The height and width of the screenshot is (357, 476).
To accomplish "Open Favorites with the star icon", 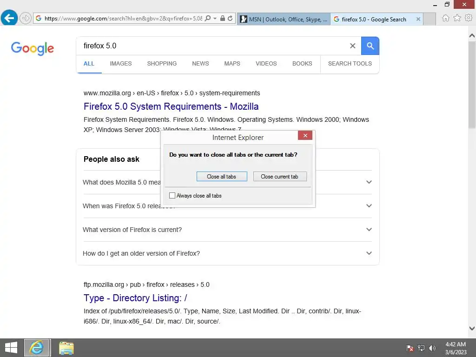I will 457,18.
